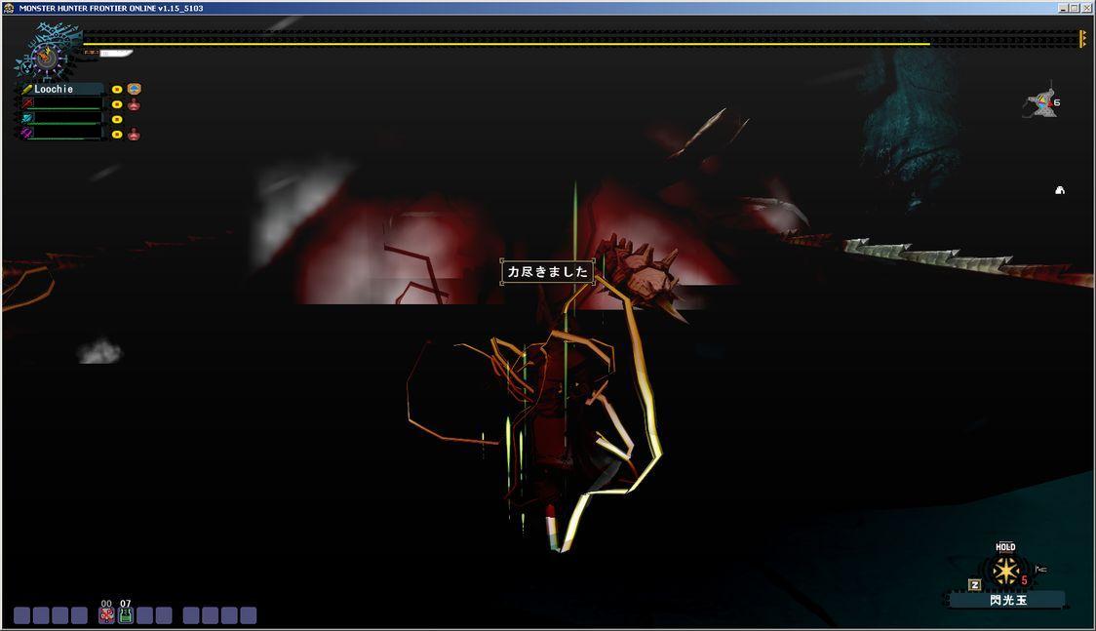
Task: Click the yellow status badge in Loochie's row
Action: (x=117, y=90)
